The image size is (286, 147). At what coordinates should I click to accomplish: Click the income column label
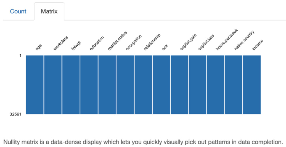[257, 45]
